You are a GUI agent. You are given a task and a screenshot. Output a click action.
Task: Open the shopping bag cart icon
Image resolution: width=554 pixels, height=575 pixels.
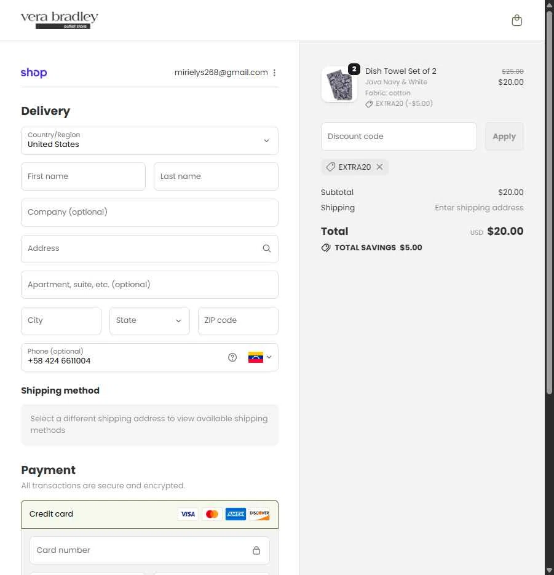click(x=516, y=20)
